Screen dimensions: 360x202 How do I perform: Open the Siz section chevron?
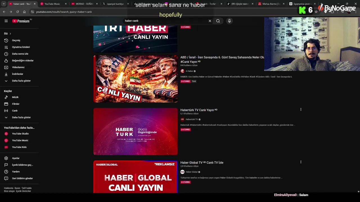[x=10, y=34]
